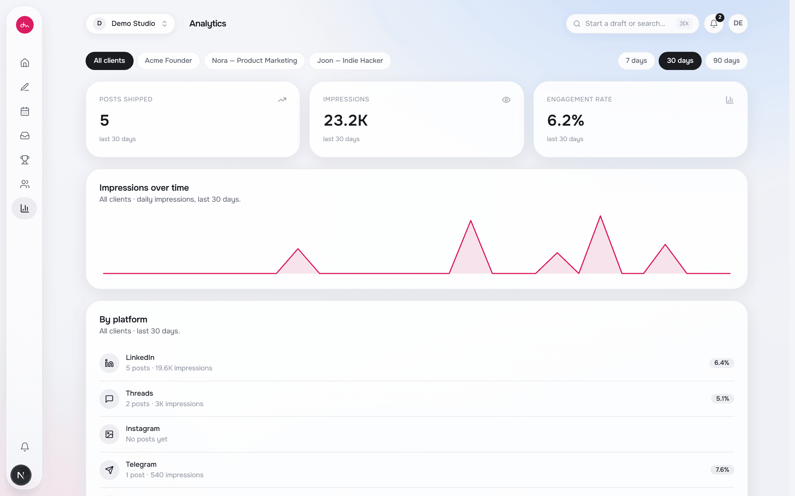Click bar chart icon on Engagement Rate card
The width and height of the screenshot is (795, 496).
pyautogui.click(x=729, y=100)
